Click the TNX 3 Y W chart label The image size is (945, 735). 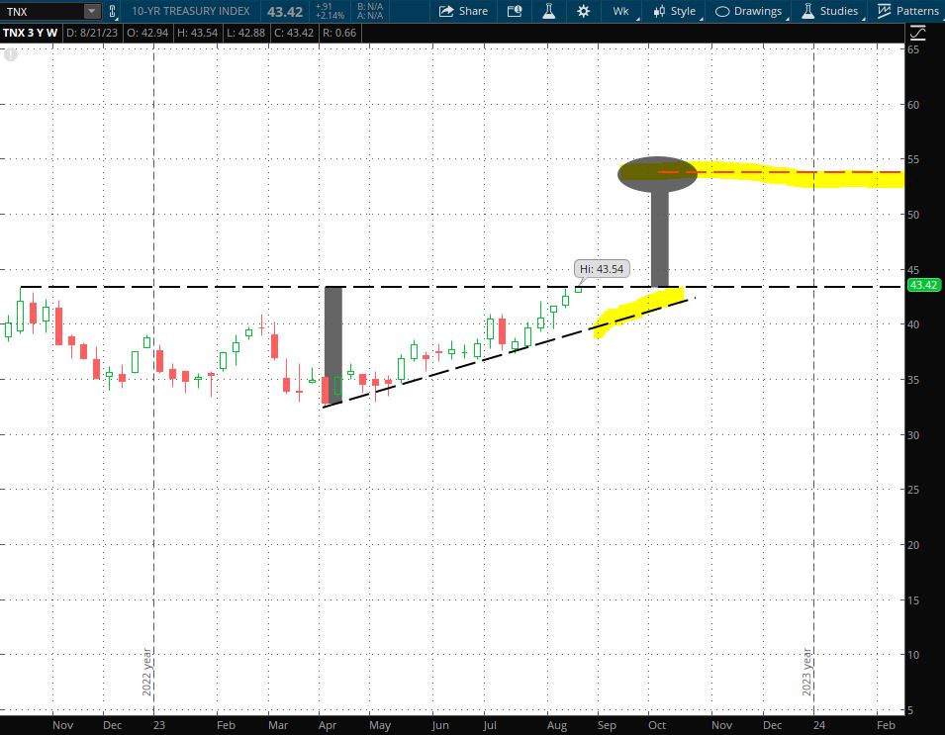pyautogui.click(x=30, y=33)
